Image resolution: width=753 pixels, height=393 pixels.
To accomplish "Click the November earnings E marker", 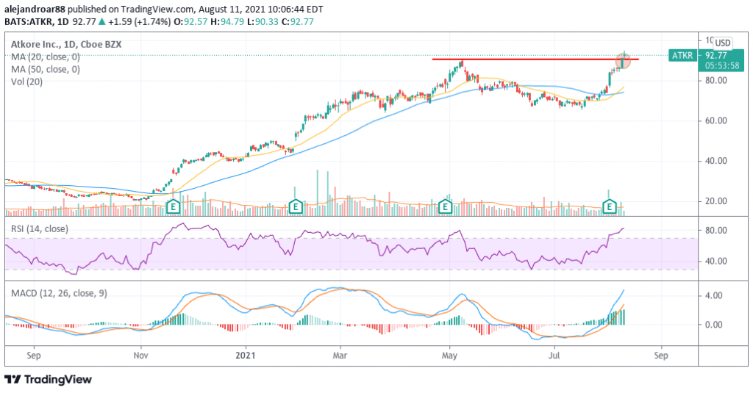I will pyautogui.click(x=173, y=207).
